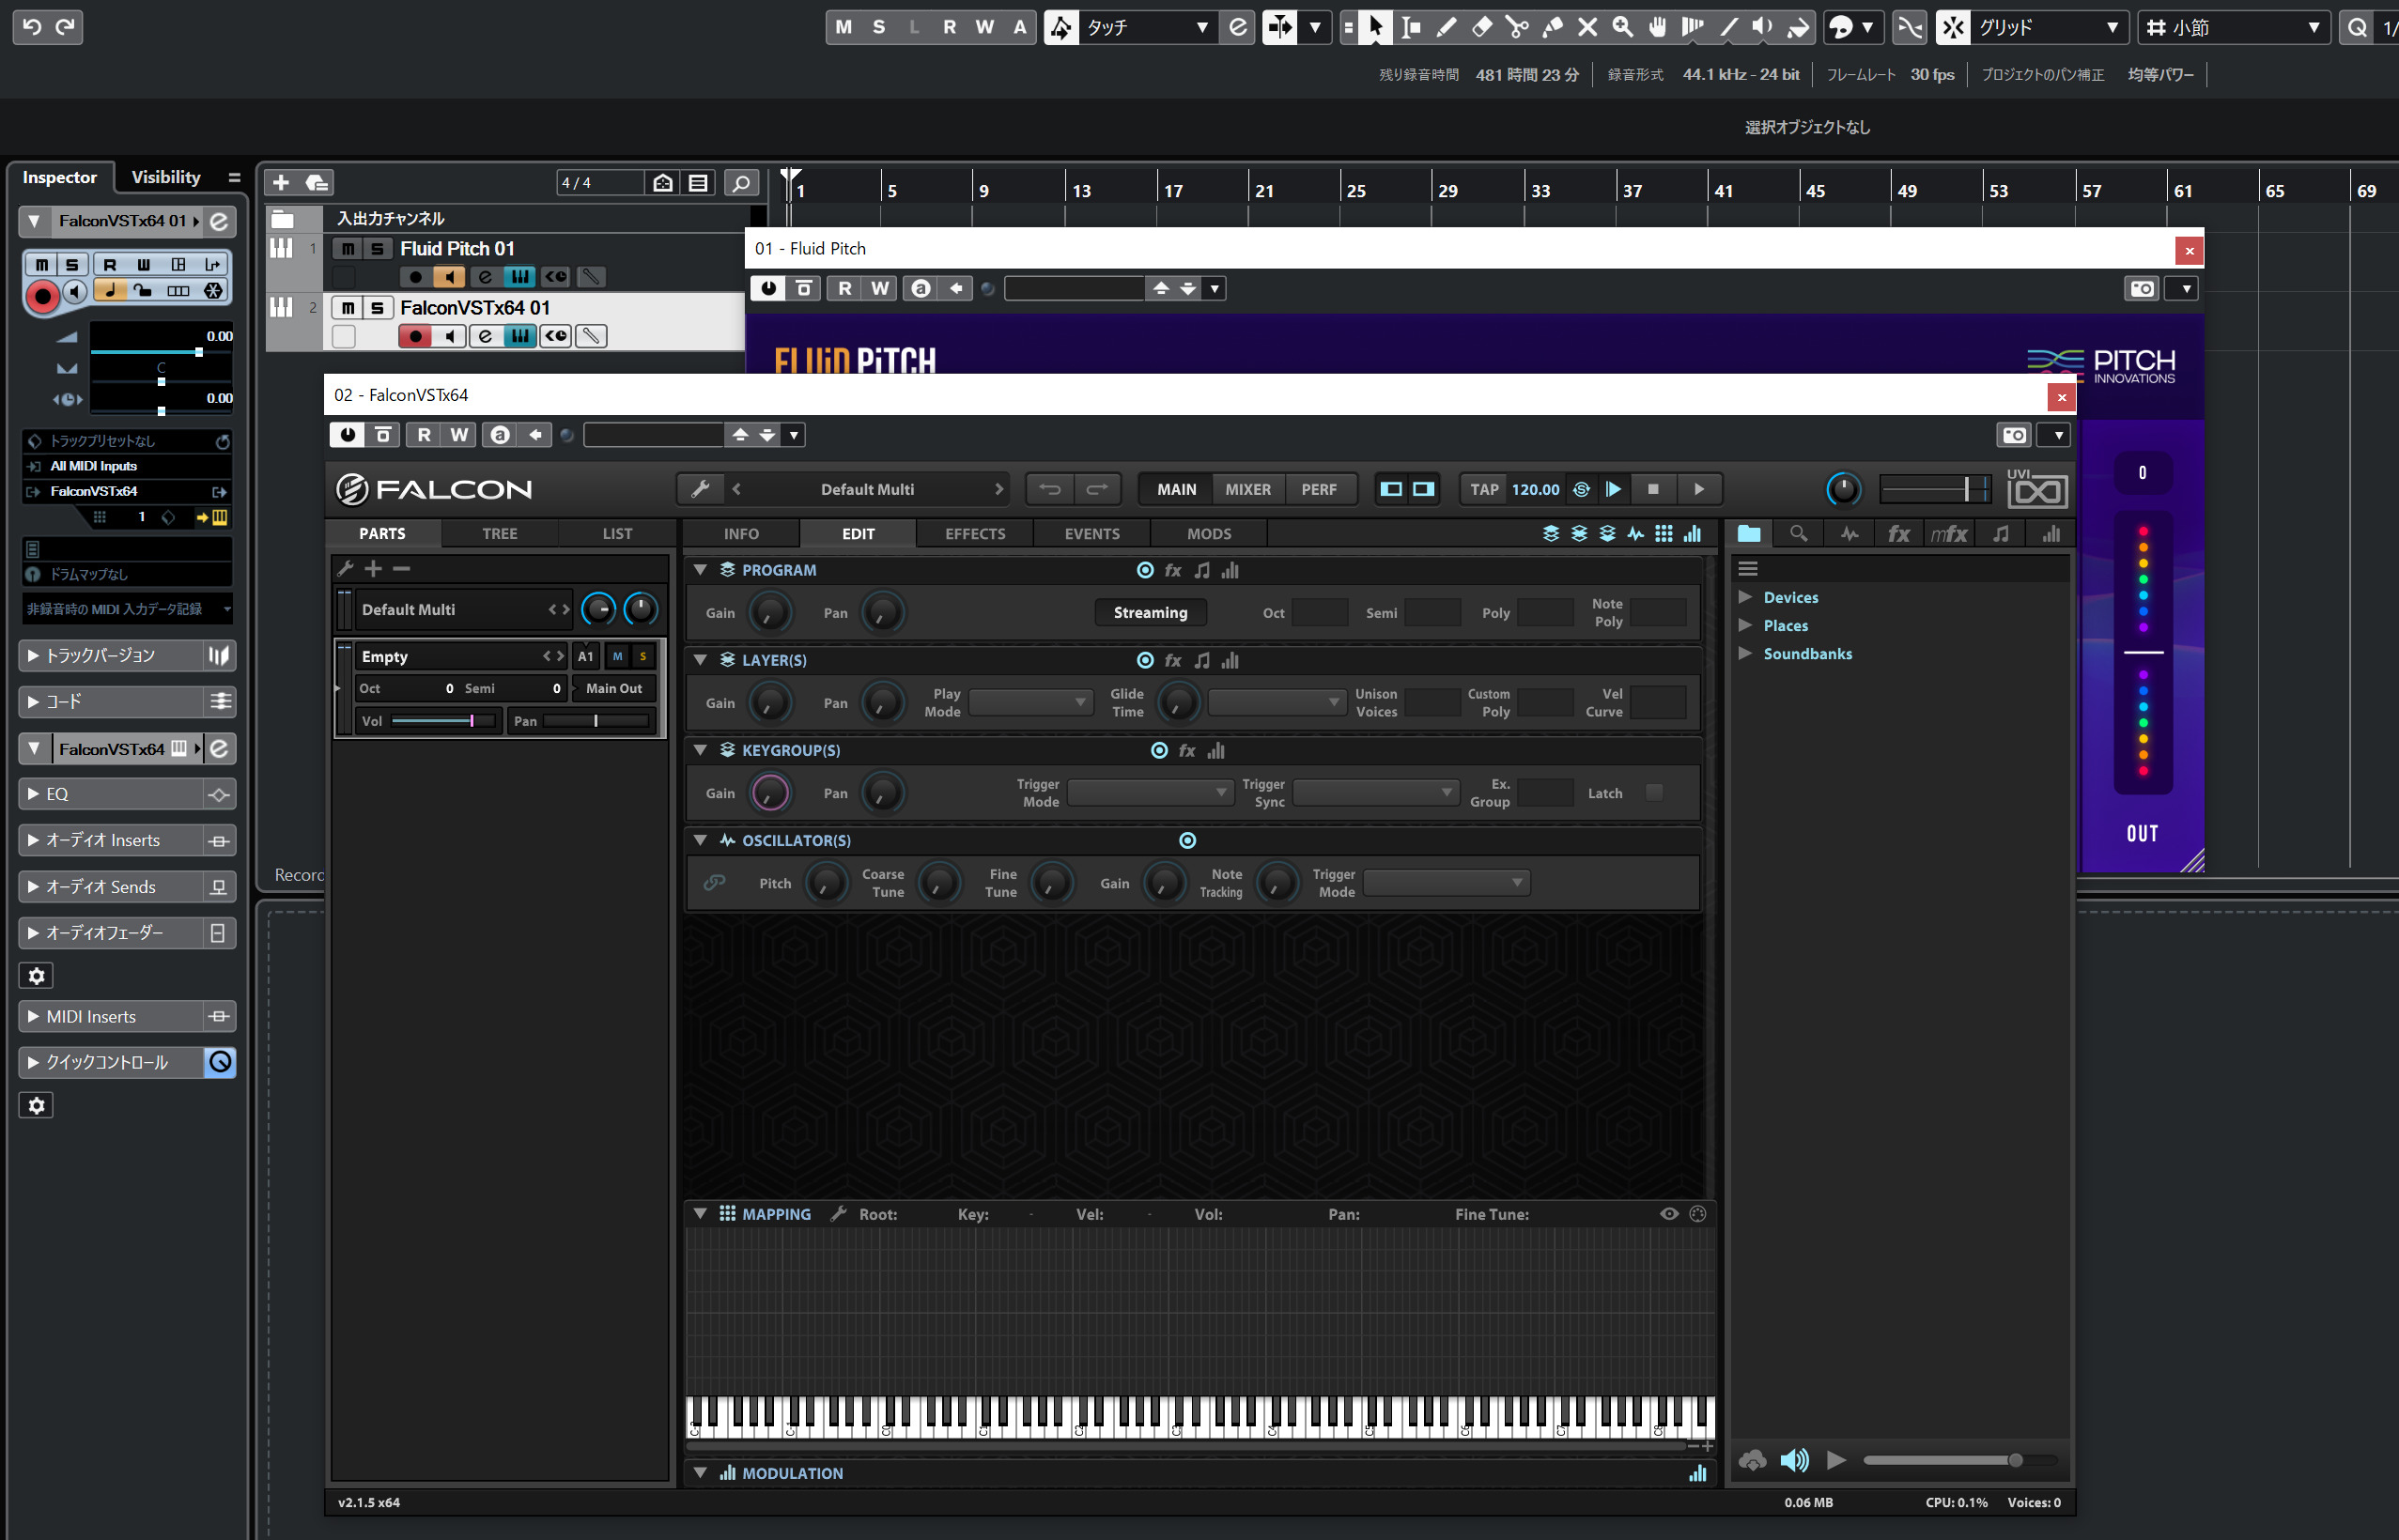
Task: Select the Zoom magnifier tool
Action: (x=1622, y=27)
